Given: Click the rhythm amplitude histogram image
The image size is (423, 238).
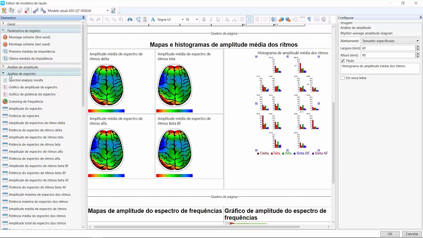Looking at the screenshot, I should pyautogui.click(x=288, y=104).
